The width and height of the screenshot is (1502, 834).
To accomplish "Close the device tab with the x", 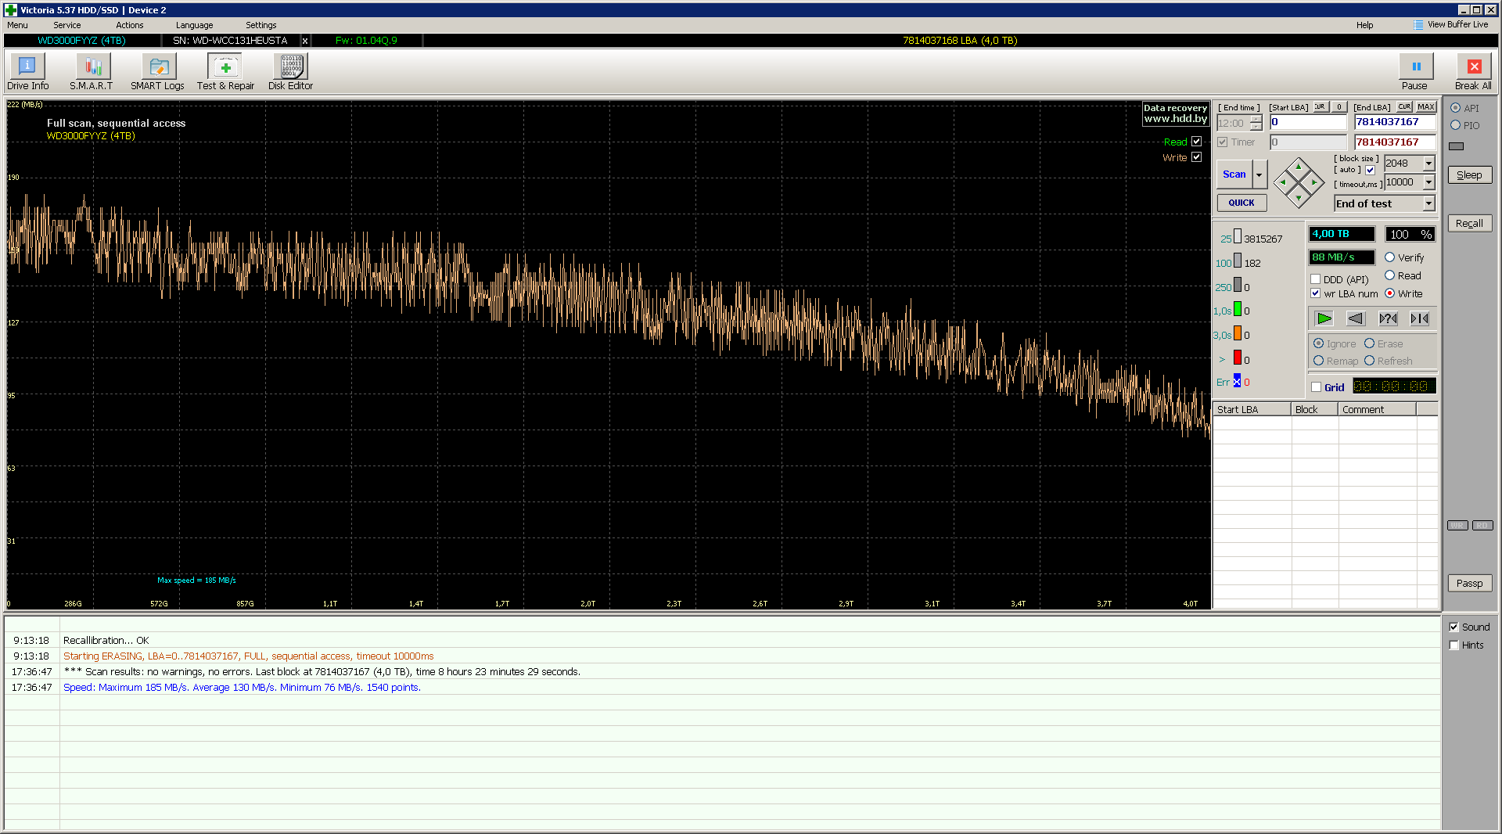I will (305, 41).
